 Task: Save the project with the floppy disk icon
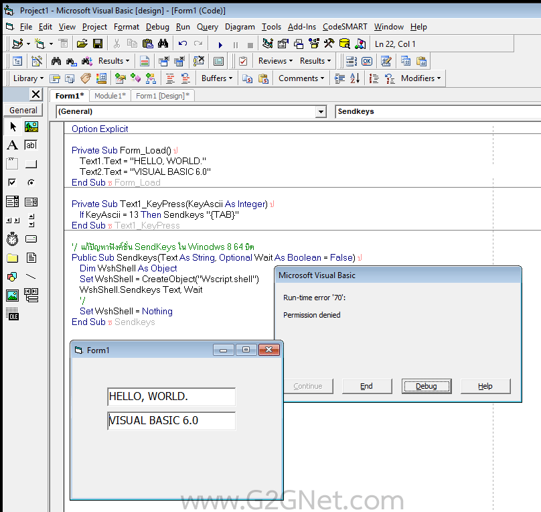pyautogui.click(x=98, y=44)
